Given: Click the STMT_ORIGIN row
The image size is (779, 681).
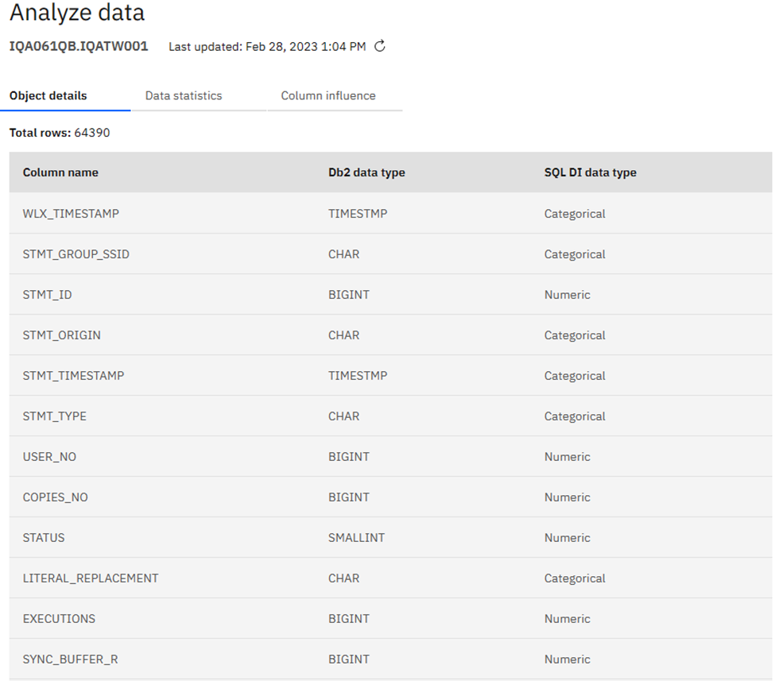Looking at the screenshot, I should 61,335.
